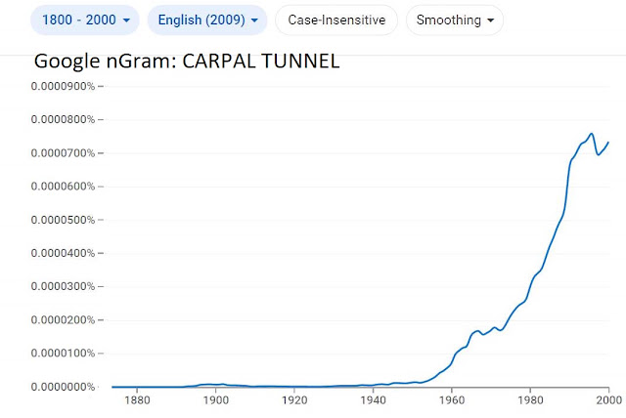This screenshot has width=626, height=418.
Task: Click the 1880 x-axis year label
Action: (137, 399)
